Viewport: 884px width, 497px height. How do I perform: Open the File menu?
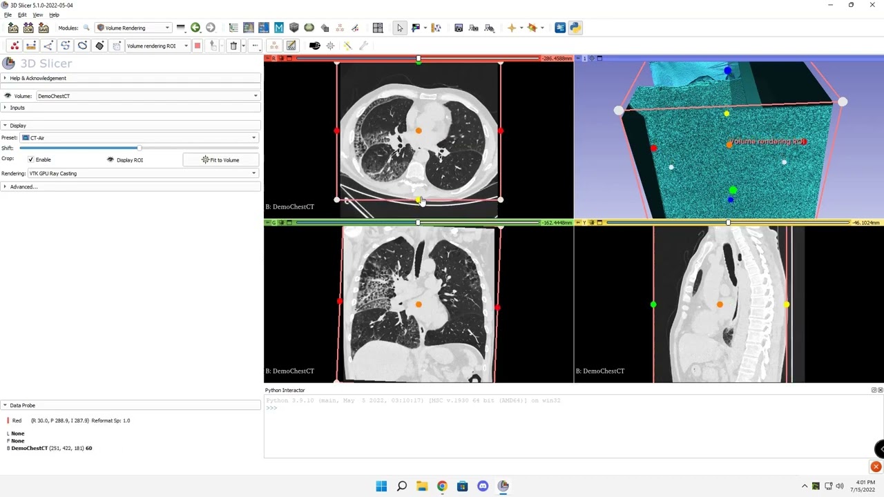[x=8, y=14]
